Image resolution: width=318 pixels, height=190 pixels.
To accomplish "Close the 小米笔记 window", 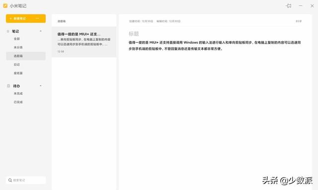I will tap(312, 6).
